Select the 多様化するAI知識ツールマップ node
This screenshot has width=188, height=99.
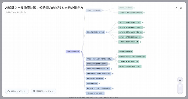96,32
